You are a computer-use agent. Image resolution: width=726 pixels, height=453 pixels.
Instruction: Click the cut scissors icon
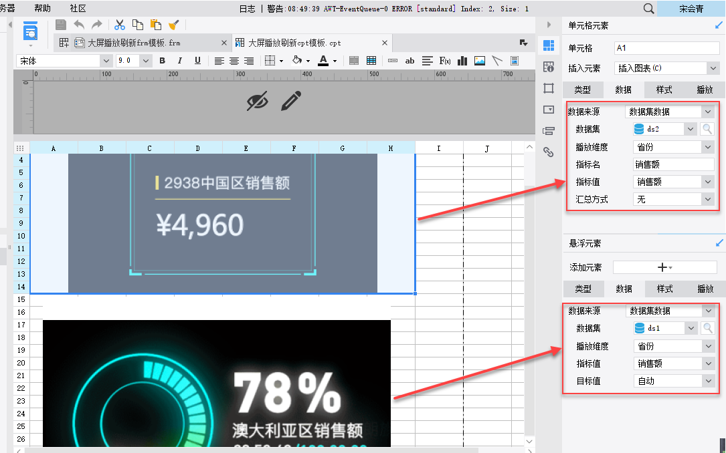click(120, 25)
